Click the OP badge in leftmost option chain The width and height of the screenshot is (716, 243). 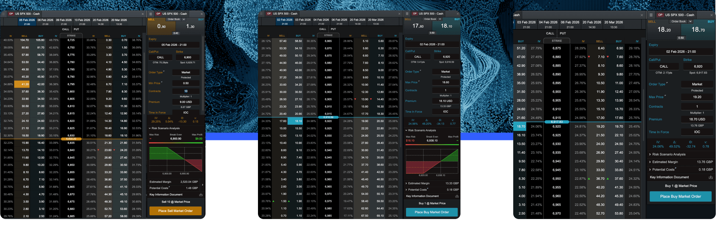pyautogui.click(x=11, y=14)
